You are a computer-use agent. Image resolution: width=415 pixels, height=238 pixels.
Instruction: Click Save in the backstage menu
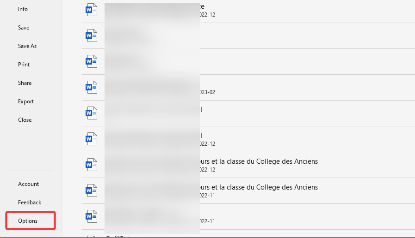24,28
